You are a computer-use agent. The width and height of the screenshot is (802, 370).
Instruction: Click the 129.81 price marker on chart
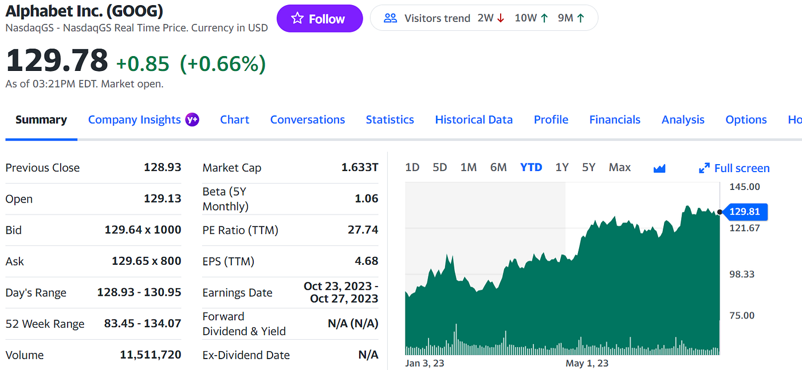(x=745, y=212)
